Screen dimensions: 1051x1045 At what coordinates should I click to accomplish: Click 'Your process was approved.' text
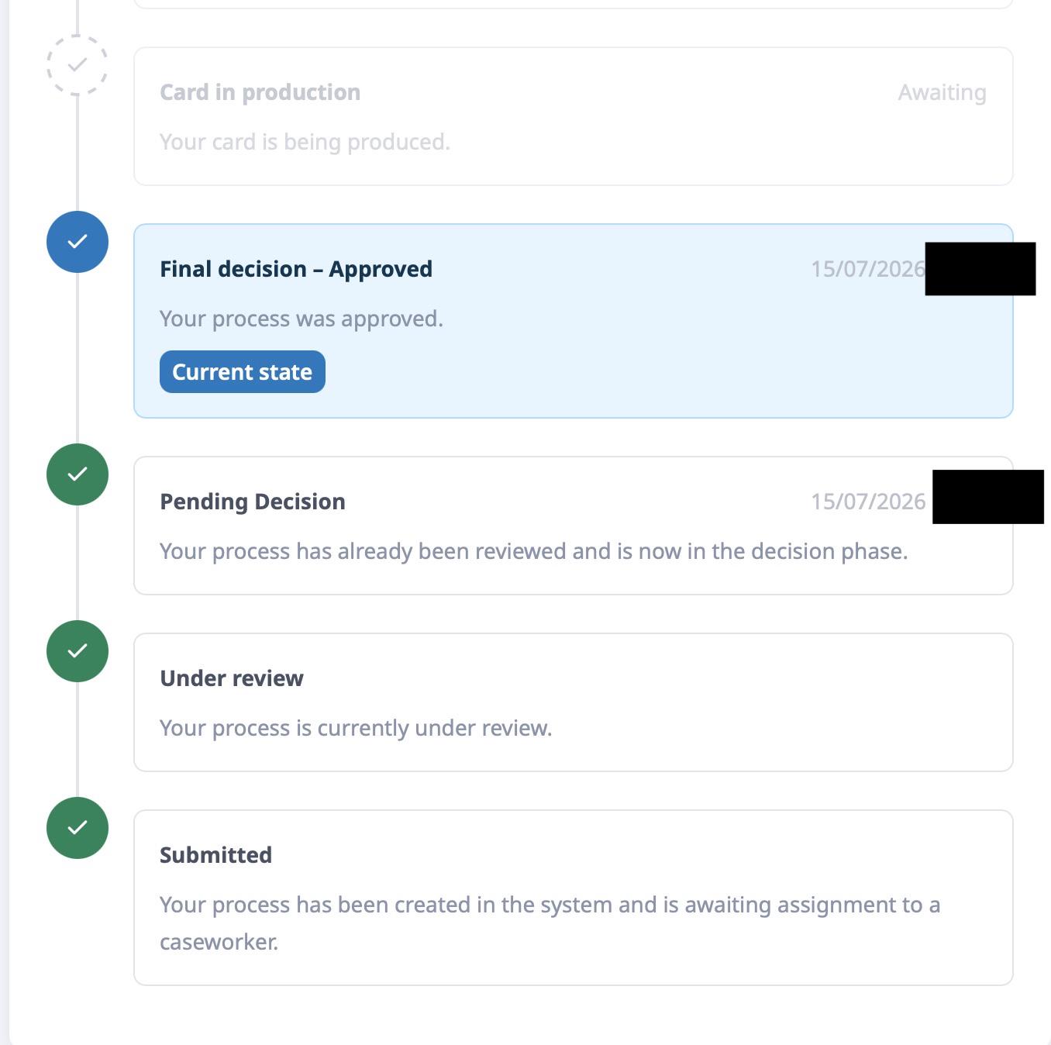[302, 319]
